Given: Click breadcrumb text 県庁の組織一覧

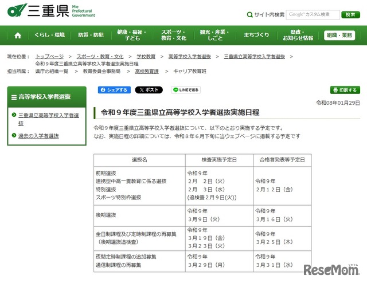Looking at the screenshot, I should tap(52, 72).
